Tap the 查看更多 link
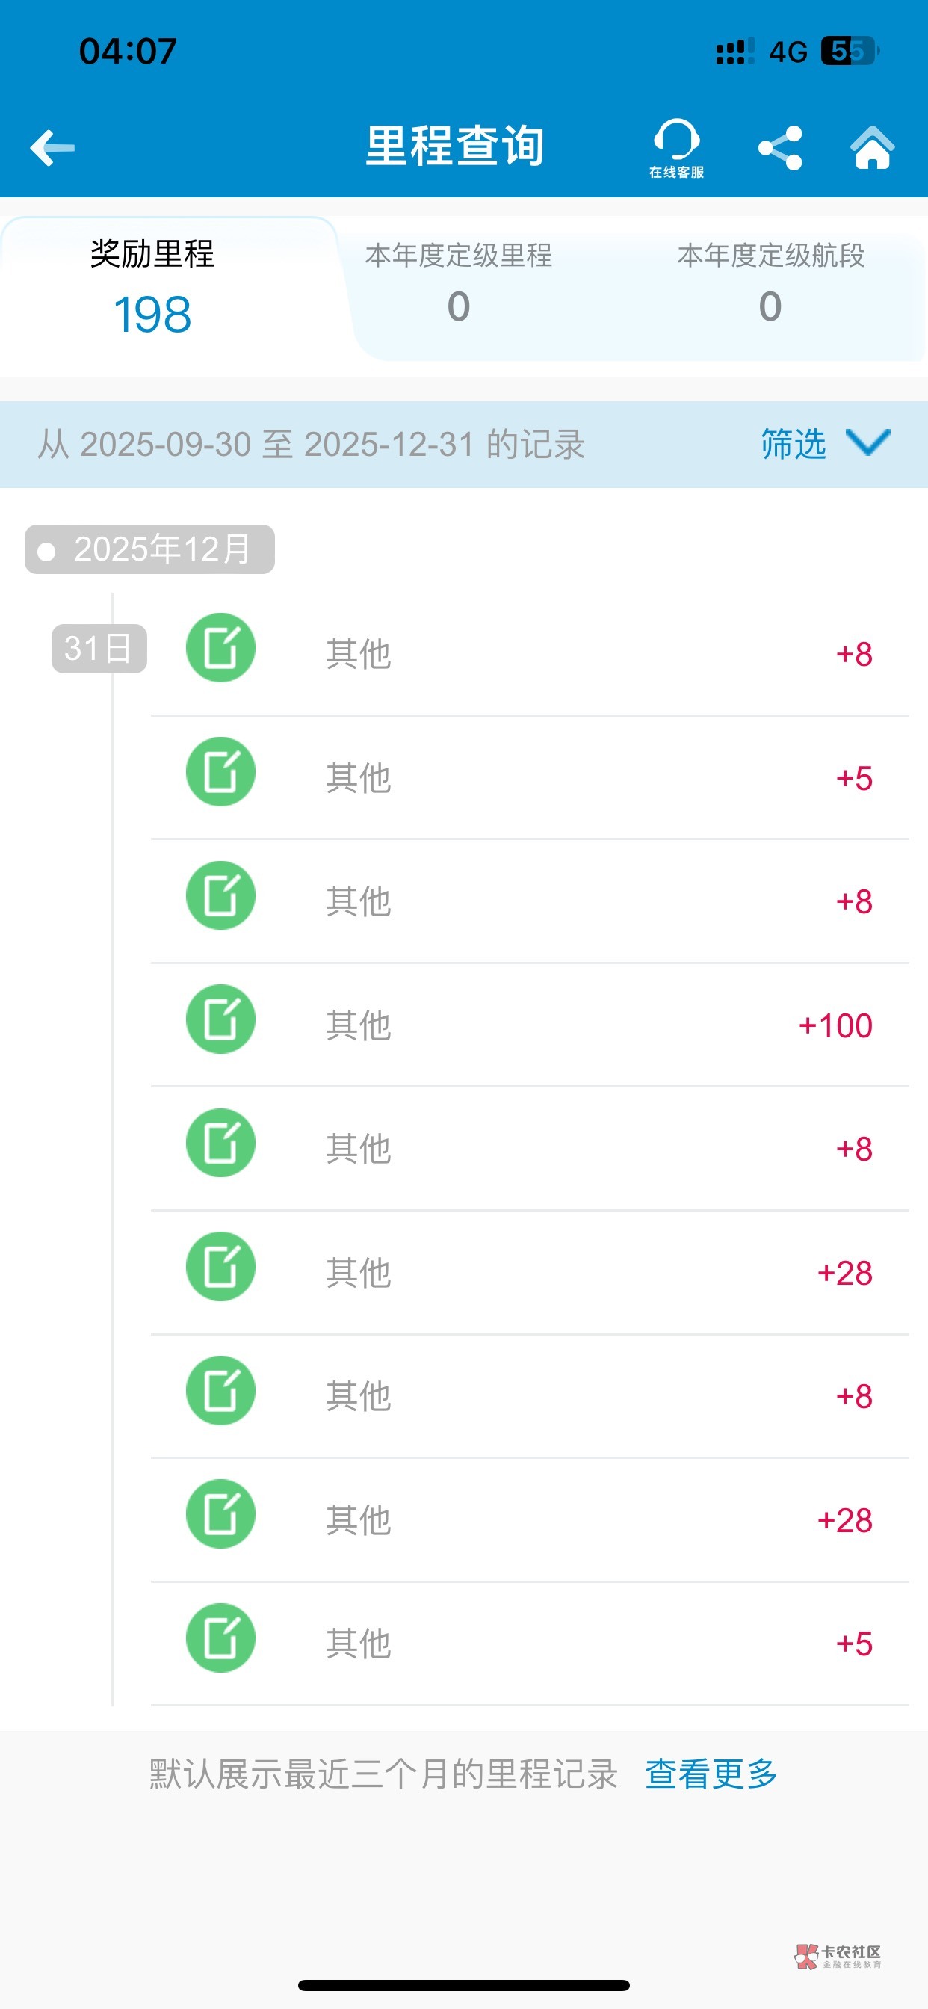928x2009 pixels. point(711,1774)
